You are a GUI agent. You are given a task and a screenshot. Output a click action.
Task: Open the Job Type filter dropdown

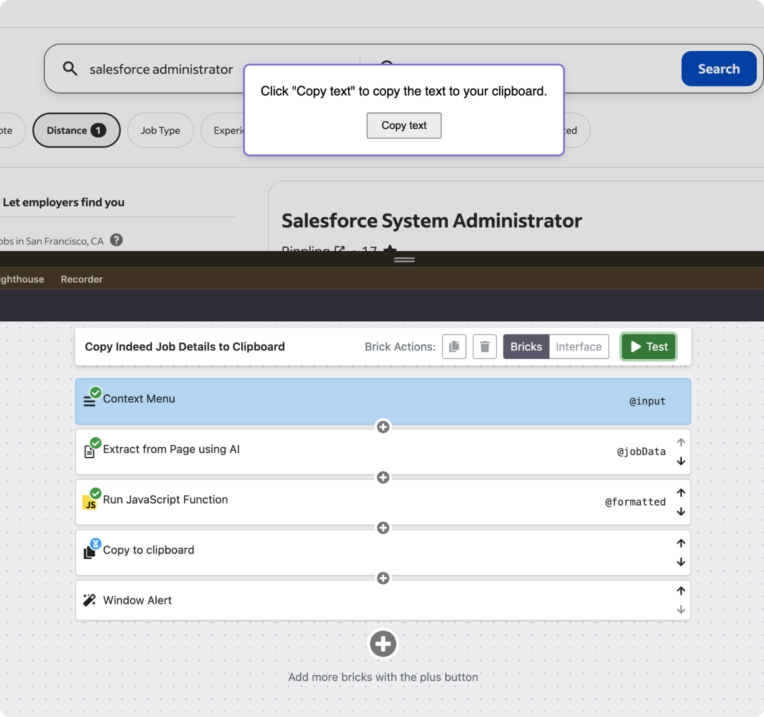[160, 130]
